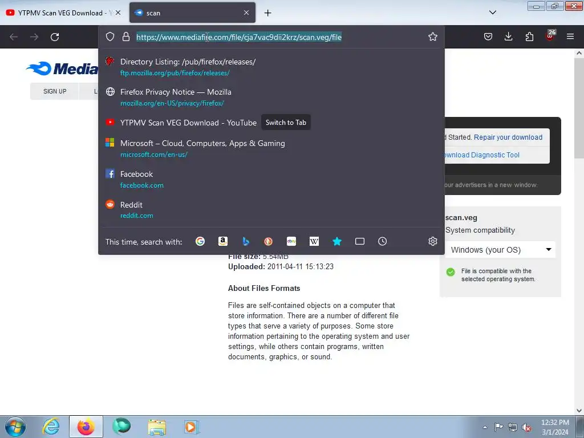Select the scan tab
Screen dimensions: 584x438
192,13
